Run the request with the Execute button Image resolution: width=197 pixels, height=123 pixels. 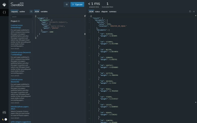(x=77, y=5)
